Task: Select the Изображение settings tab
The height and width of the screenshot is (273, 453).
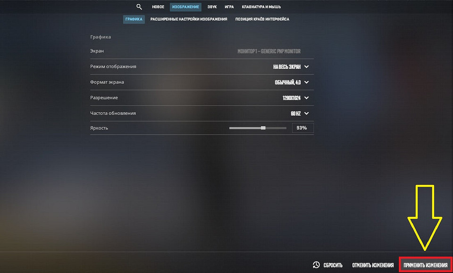Action: click(x=185, y=7)
